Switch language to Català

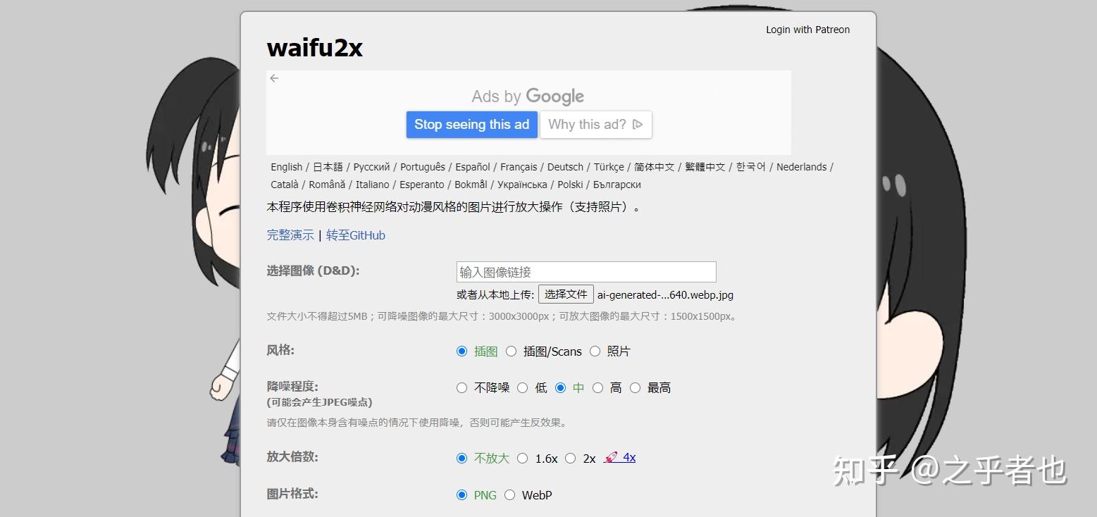pyautogui.click(x=285, y=185)
